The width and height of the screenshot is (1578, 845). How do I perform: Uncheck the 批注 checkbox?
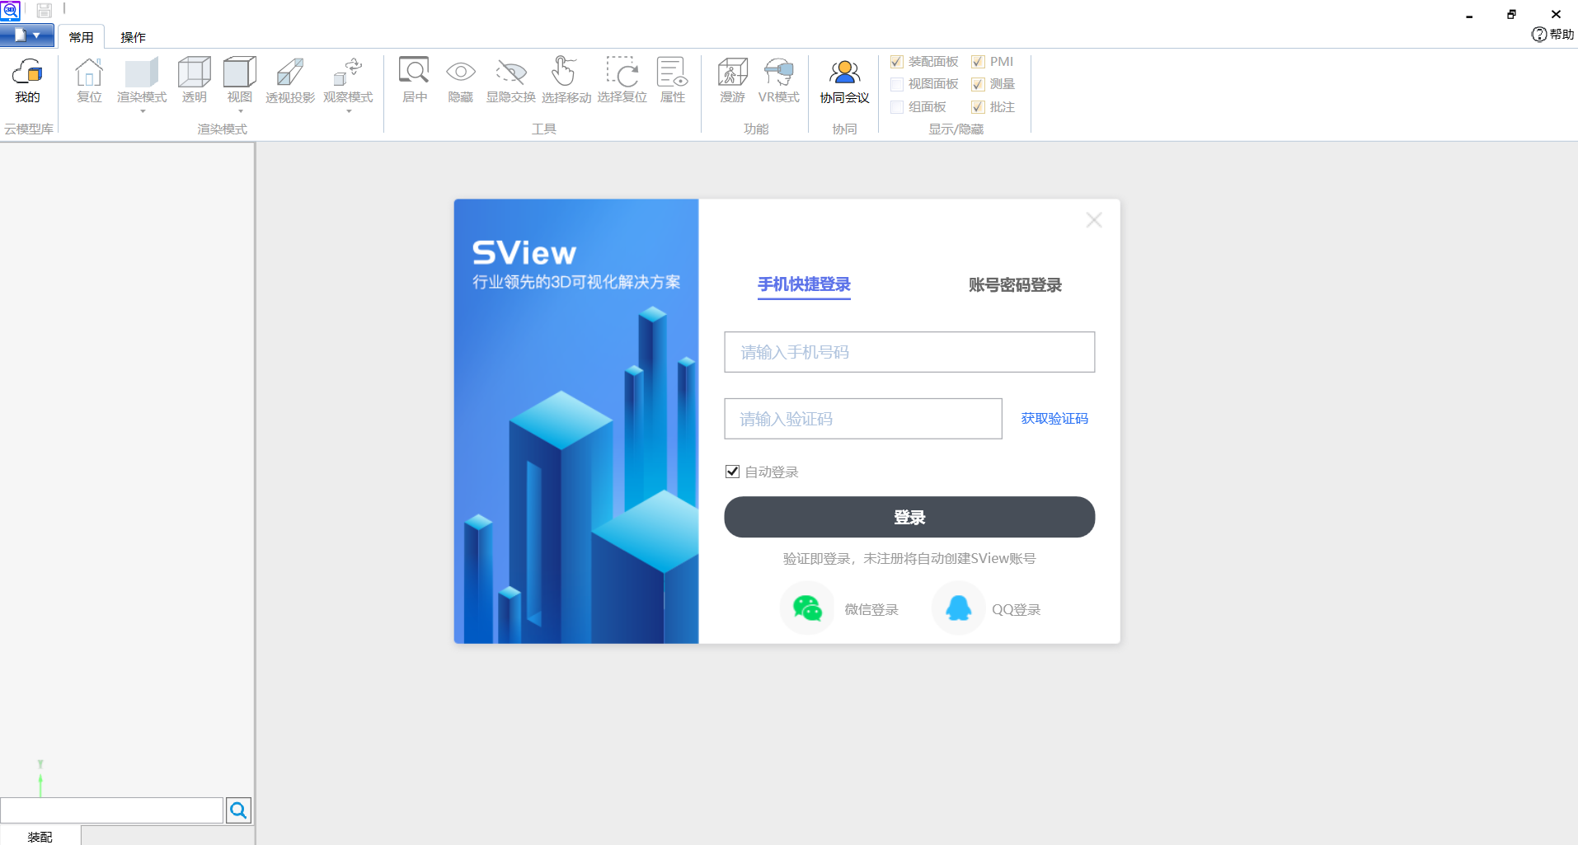978,107
